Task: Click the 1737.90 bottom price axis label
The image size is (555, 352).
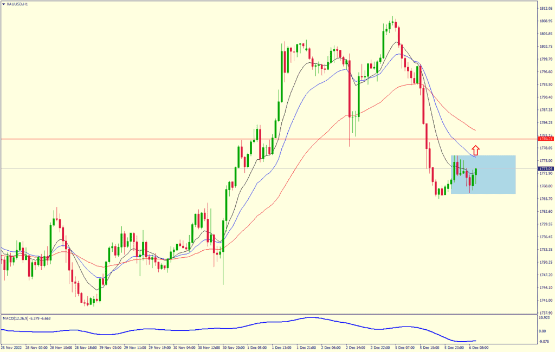Action: click(x=545, y=313)
